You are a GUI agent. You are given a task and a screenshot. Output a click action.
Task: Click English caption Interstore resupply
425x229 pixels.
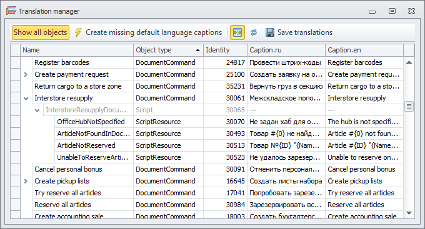coord(364,98)
